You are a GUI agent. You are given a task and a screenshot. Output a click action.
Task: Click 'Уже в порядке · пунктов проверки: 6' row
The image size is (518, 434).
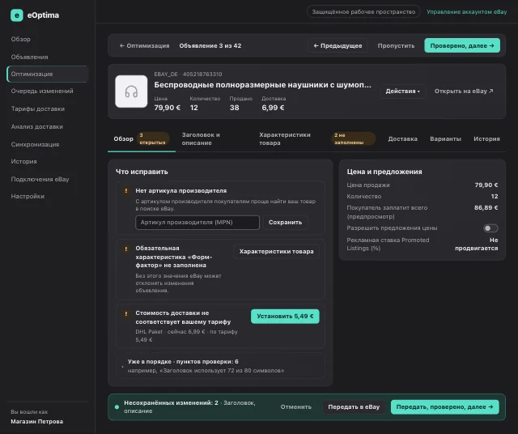220,366
